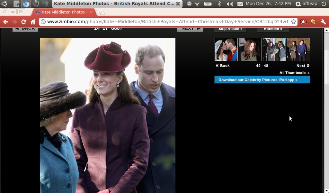
Task: Click the photo BACK button
Action: click(25, 30)
